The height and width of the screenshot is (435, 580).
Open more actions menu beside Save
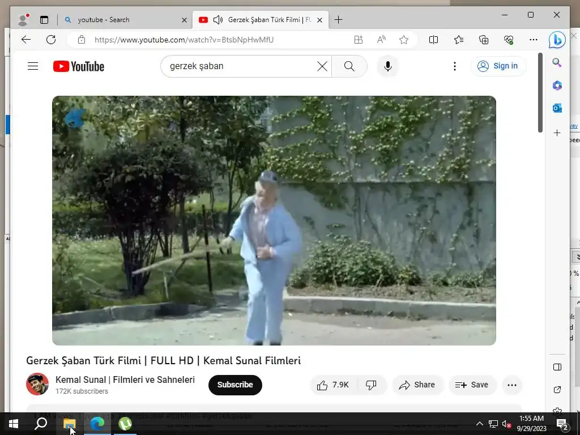pyautogui.click(x=512, y=385)
